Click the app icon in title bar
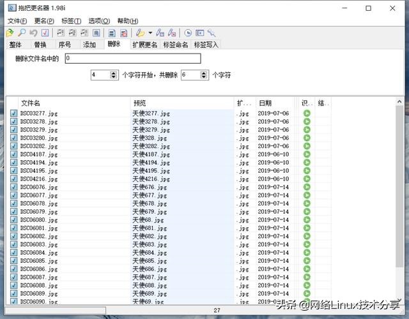Screen dimensions: 409x319 click(x=12, y=8)
